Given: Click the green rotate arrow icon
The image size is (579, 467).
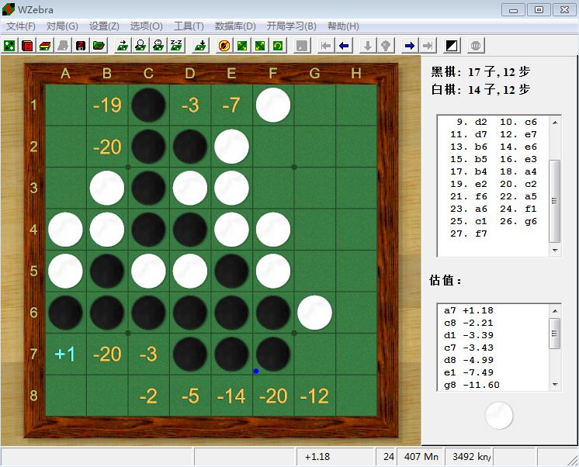Looking at the screenshot, I should (278, 46).
